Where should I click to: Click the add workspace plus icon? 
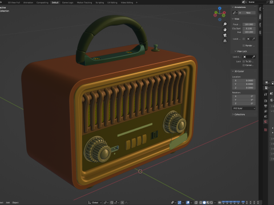tap(136, 2)
